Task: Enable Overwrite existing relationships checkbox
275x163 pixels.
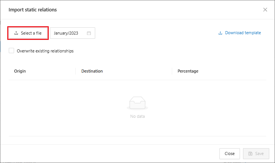Action: [11, 51]
